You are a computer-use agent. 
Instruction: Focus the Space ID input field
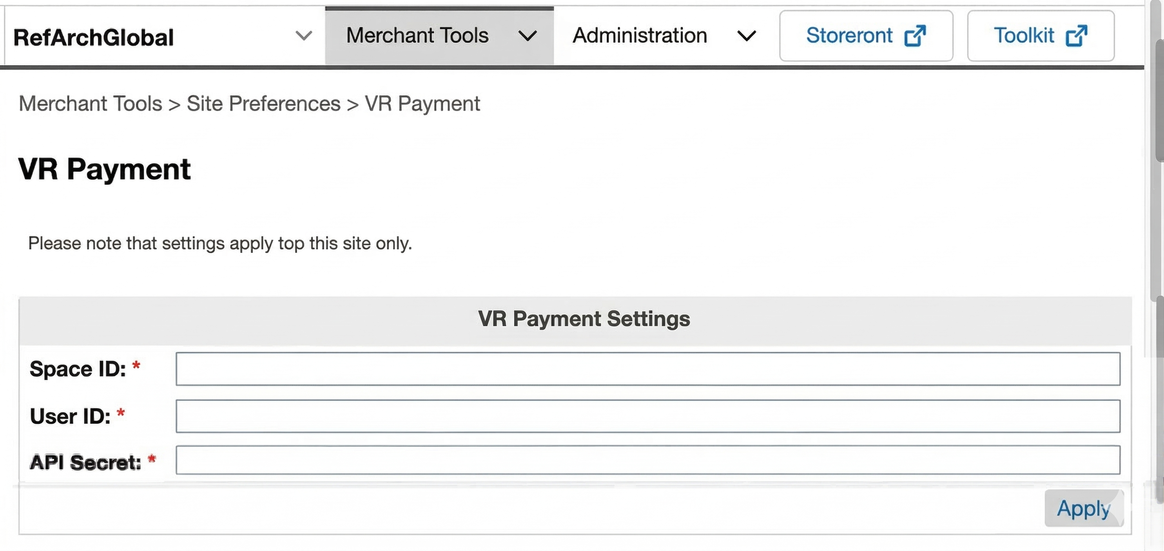point(647,369)
